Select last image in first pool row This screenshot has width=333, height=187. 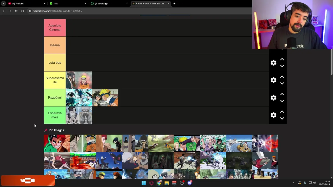pyautogui.click(x=265, y=143)
